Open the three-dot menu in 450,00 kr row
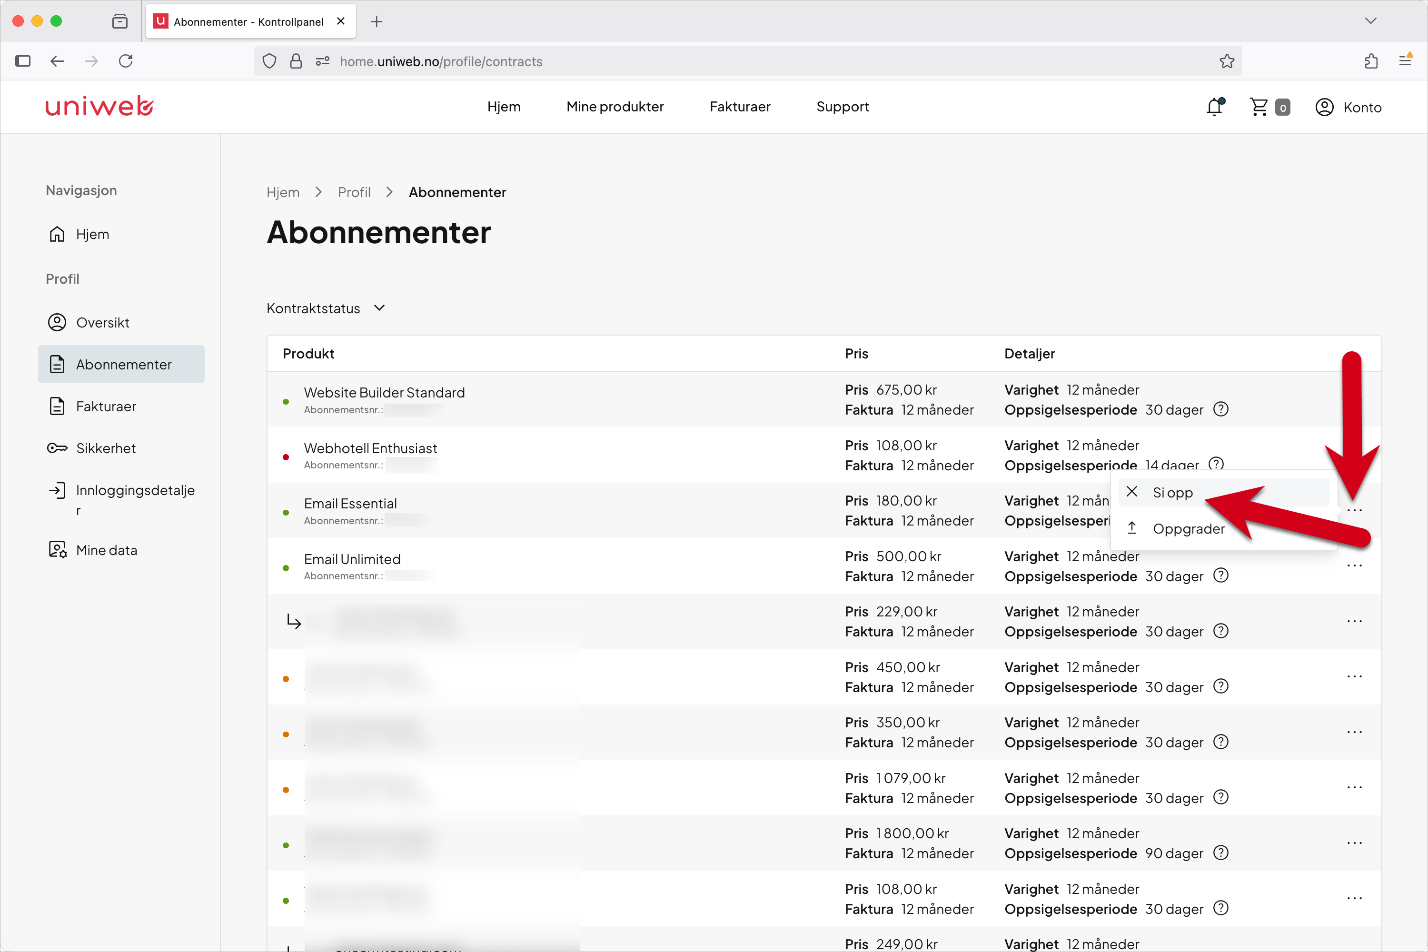Image resolution: width=1428 pixels, height=952 pixels. pyautogui.click(x=1354, y=676)
